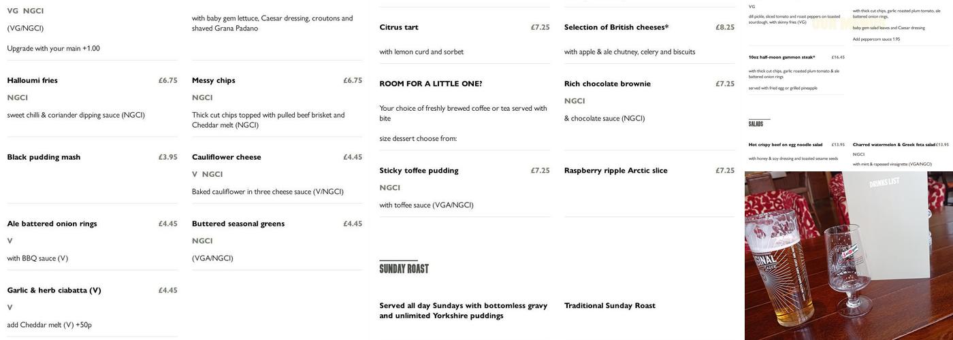The height and width of the screenshot is (340, 953).
Task: Click the beer glasses photo
Action: 848,256
